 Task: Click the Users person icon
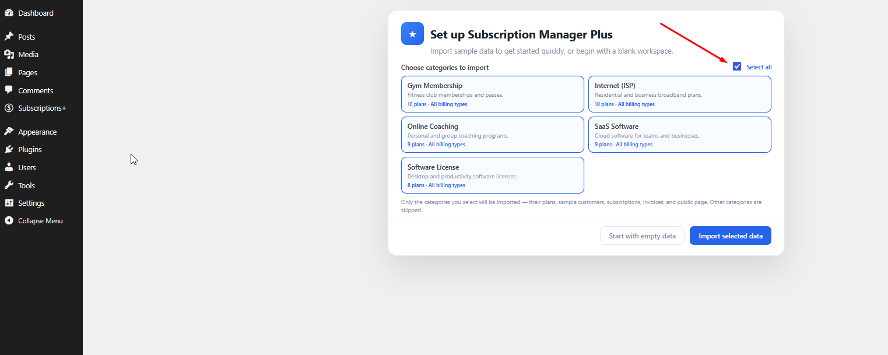click(x=9, y=167)
